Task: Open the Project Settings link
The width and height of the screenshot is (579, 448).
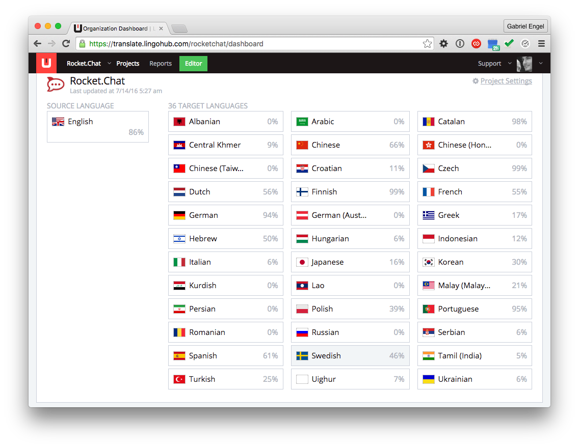Action: click(x=506, y=81)
